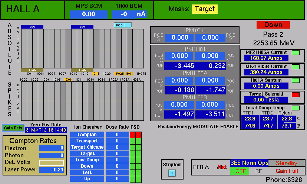
Task: Click IPM1H05A POF X value -0.188
Action: 179,90
